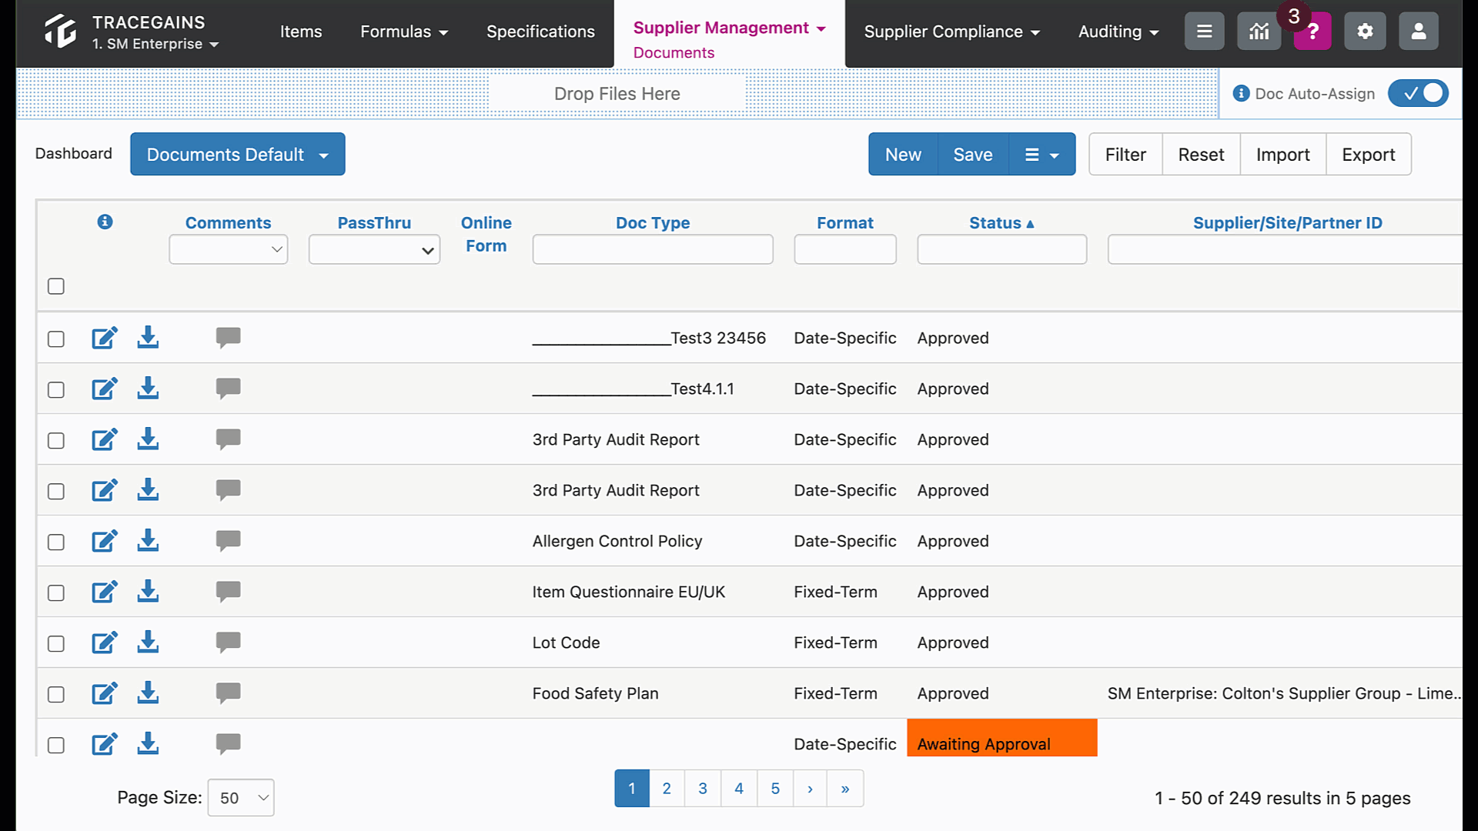Download the Lot Code document
This screenshot has height=831, width=1478.
coord(148,642)
